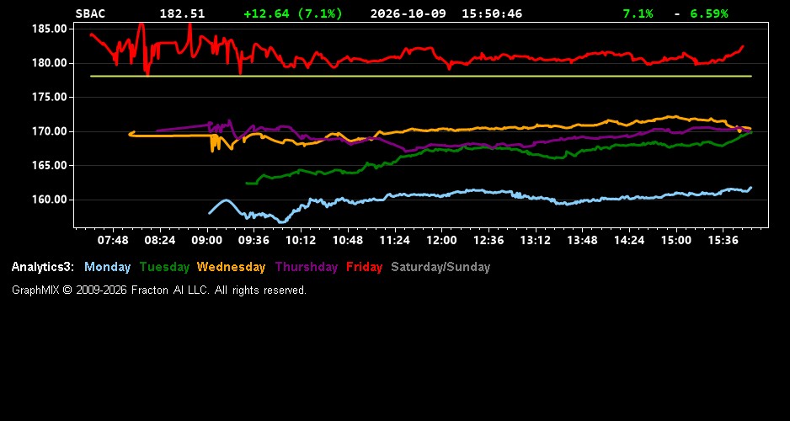Click the 08:24 time axis label
790x421 pixels.
pyautogui.click(x=160, y=240)
